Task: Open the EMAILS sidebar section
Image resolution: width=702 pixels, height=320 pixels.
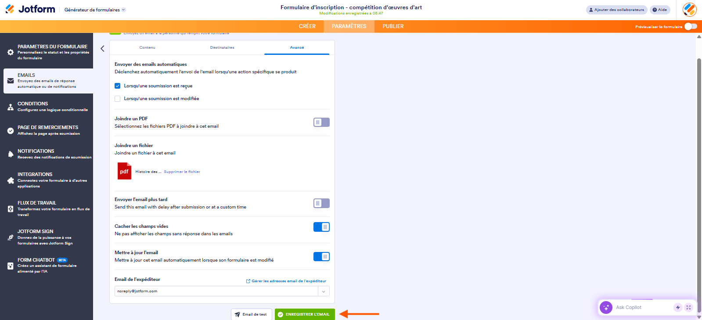Action: tap(48, 81)
